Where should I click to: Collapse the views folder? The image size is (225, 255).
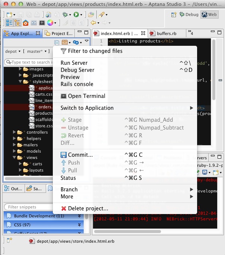pyautogui.click(x=14, y=157)
